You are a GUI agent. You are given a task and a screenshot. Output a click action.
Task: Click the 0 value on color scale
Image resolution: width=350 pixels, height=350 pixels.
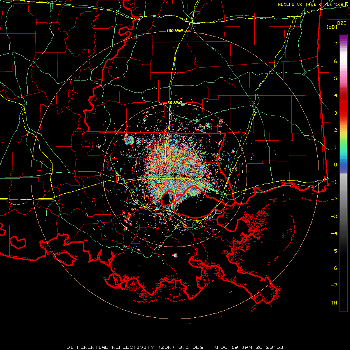coord(336,165)
